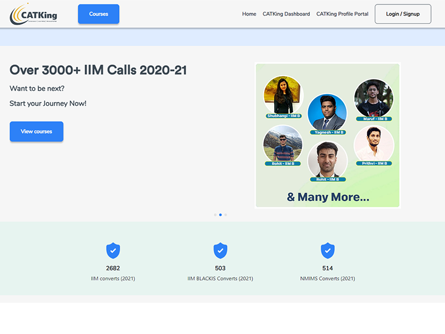Click 'Start your Journey Now!' text
Image resolution: width=445 pixels, height=334 pixels.
(48, 104)
